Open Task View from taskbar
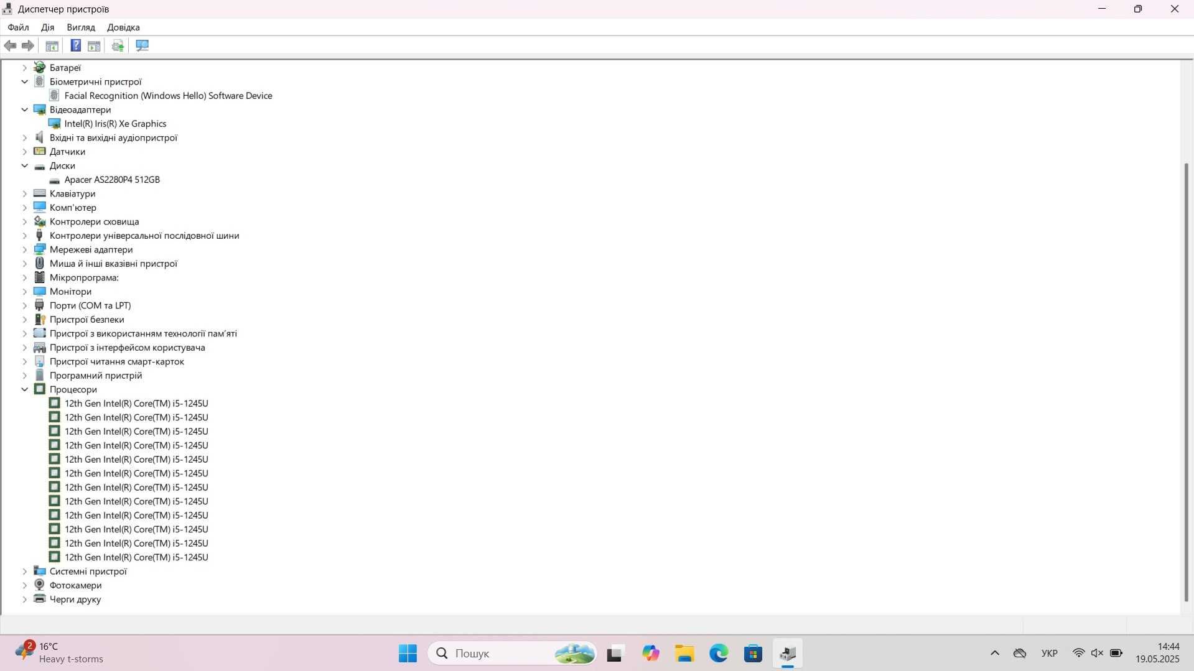Image resolution: width=1194 pixels, height=671 pixels. (x=615, y=653)
